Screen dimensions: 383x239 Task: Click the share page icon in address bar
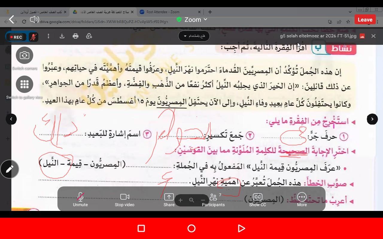(339, 22)
